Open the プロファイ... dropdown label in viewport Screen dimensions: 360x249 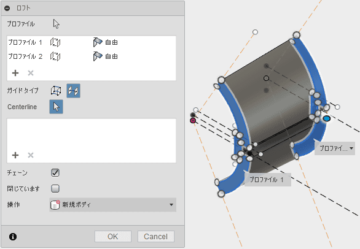335,148
